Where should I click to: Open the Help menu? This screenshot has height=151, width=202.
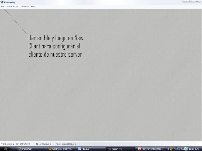(x=33, y=7)
